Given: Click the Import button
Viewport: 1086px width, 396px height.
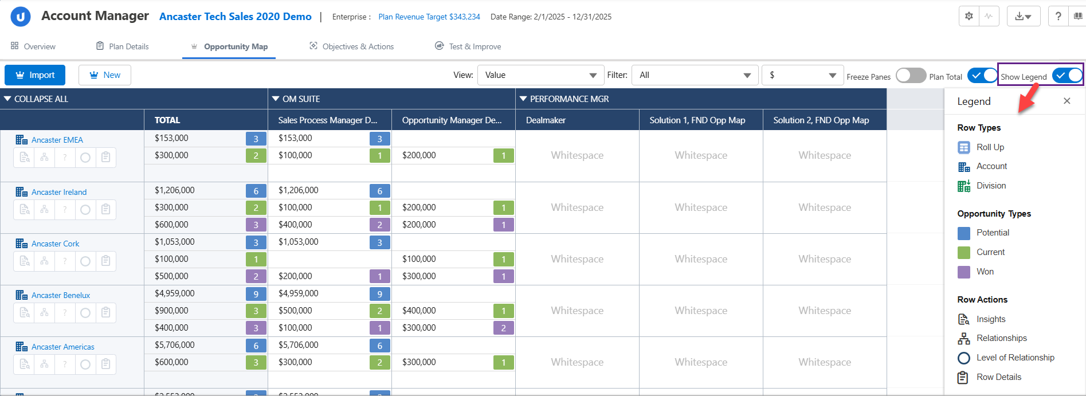Looking at the screenshot, I should [x=35, y=75].
